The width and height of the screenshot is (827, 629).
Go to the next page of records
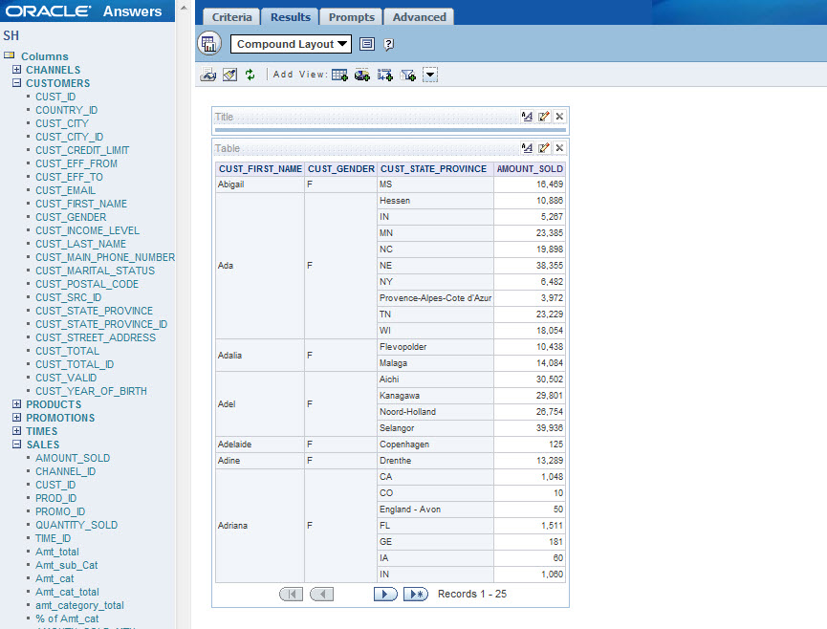pyautogui.click(x=385, y=594)
